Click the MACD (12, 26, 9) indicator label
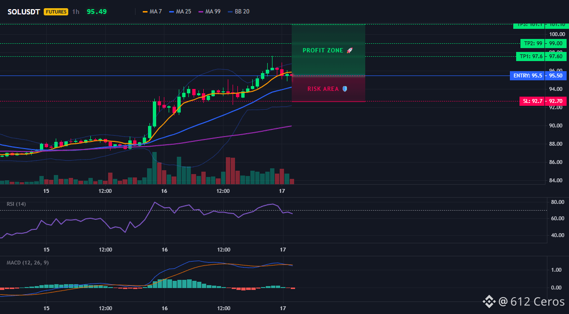 [27, 263]
